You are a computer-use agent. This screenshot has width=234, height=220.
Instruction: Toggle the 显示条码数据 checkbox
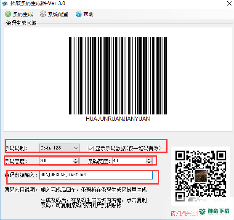click(x=90, y=148)
